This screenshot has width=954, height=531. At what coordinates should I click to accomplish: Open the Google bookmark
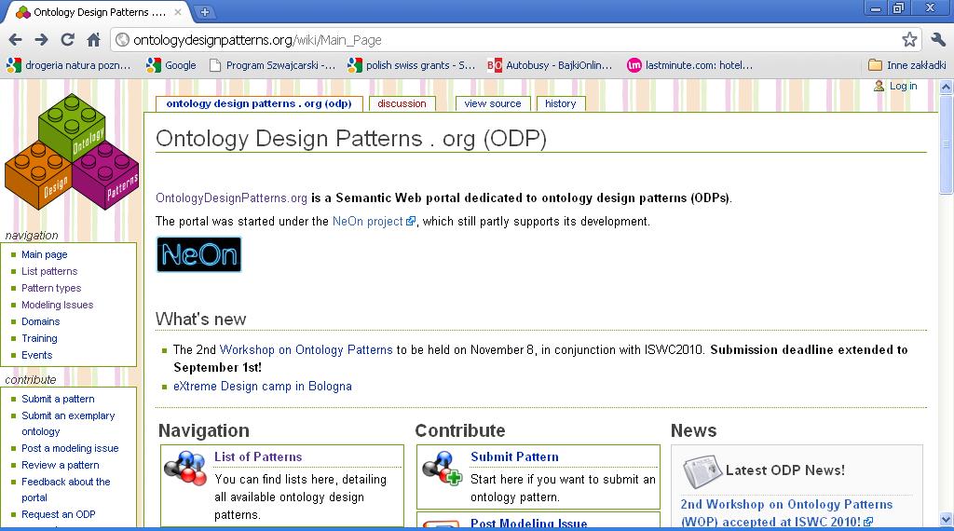pyautogui.click(x=171, y=65)
